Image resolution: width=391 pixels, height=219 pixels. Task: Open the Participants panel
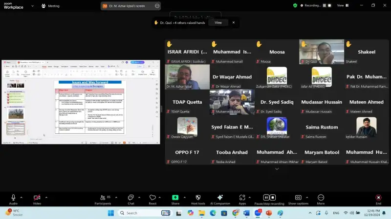coord(103,200)
